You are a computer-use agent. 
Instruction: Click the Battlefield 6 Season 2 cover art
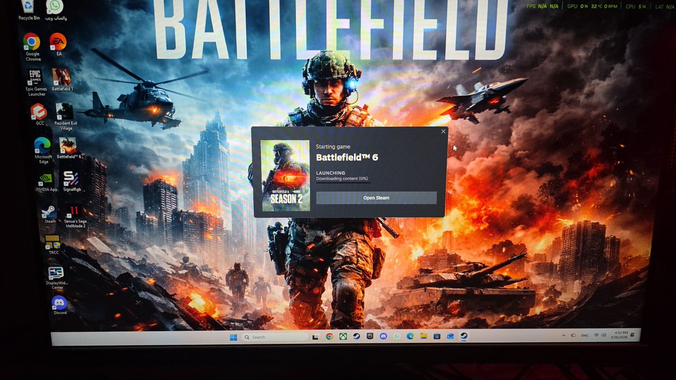click(x=285, y=175)
